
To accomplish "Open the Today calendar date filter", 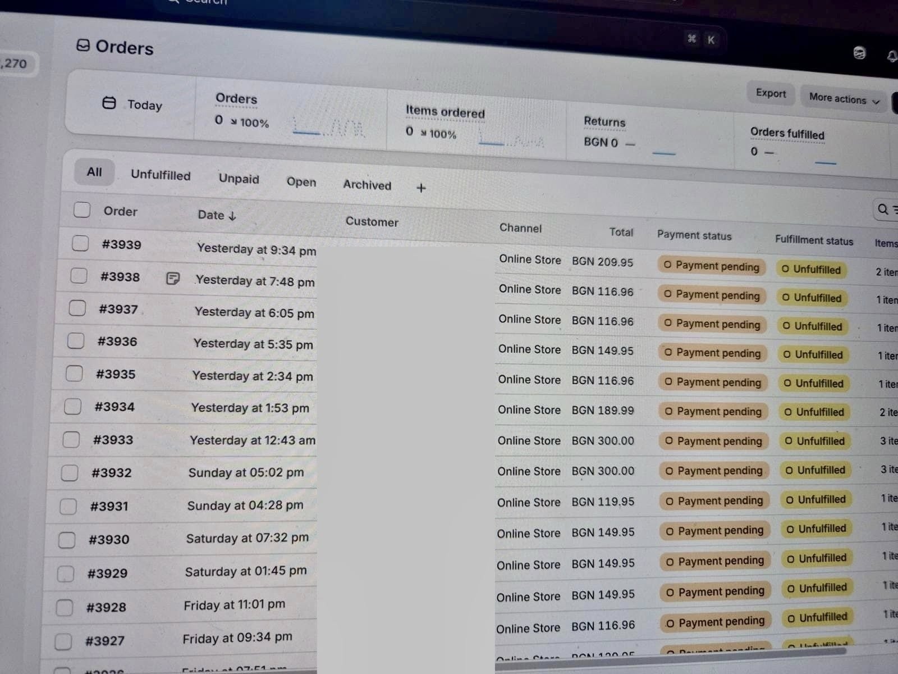I will pyautogui.click(x=132, y=104).
